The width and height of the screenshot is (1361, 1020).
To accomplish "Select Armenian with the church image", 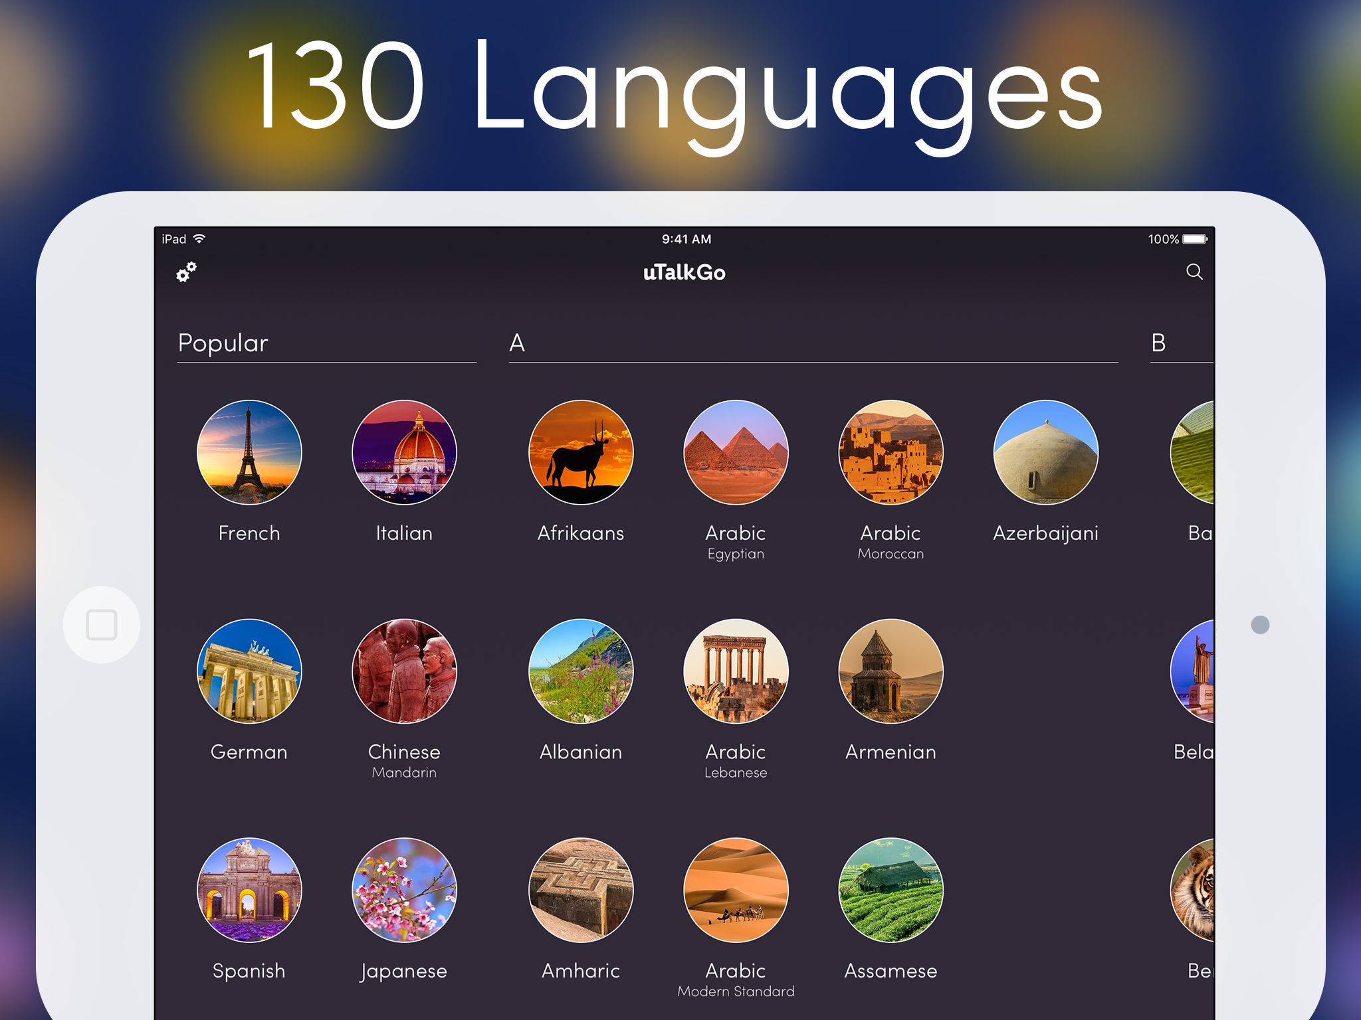I will coord(890,671).
